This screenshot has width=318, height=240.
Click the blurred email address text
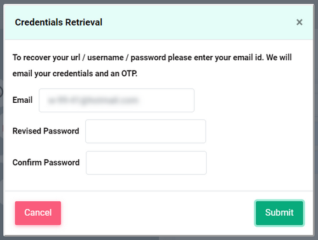[x=93, y=100]
